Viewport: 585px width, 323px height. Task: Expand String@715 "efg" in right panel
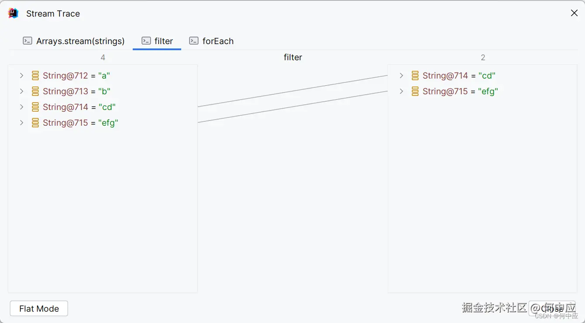tap(401, 92)
